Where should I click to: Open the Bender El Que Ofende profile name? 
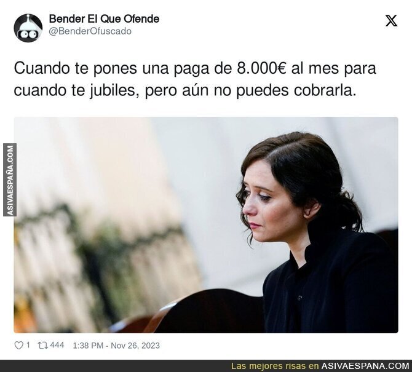104,19
